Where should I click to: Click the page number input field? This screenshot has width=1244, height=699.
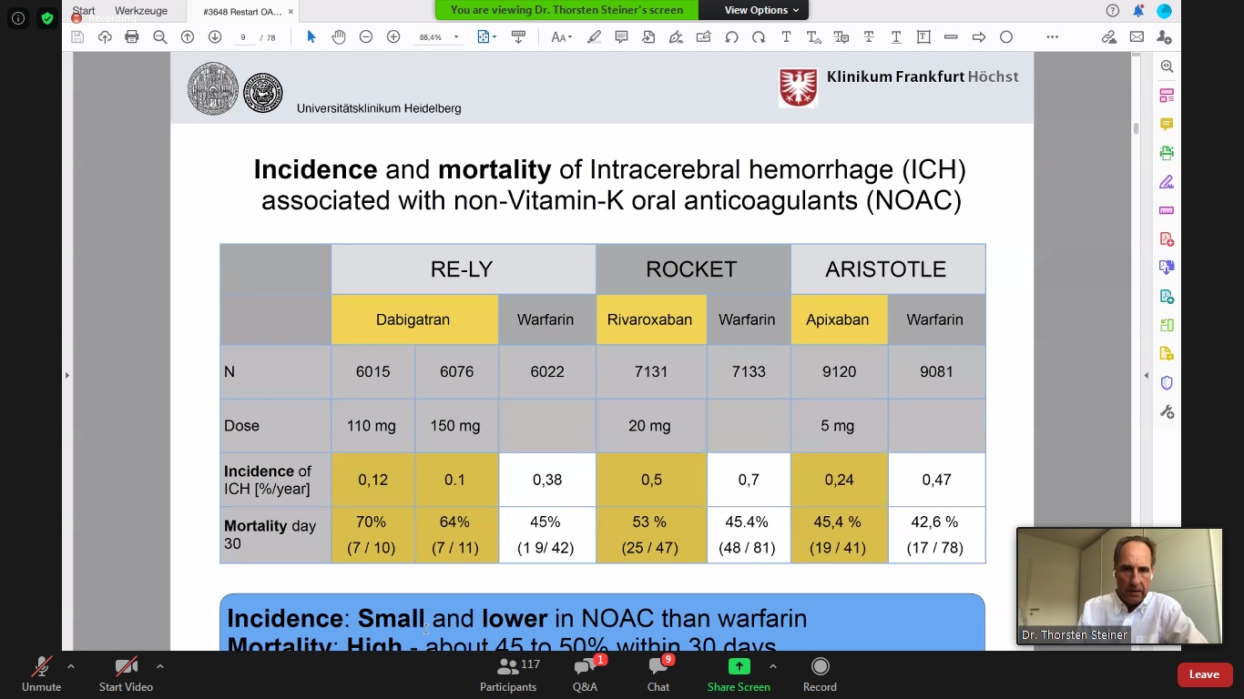tap(243, 37)
